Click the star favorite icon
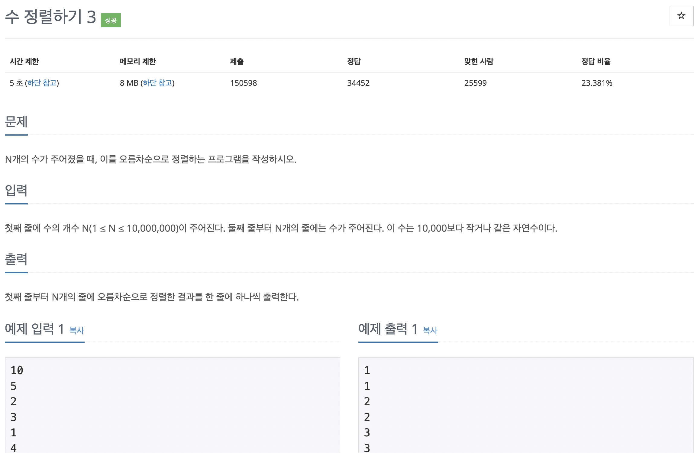 (x=681, y=16)
